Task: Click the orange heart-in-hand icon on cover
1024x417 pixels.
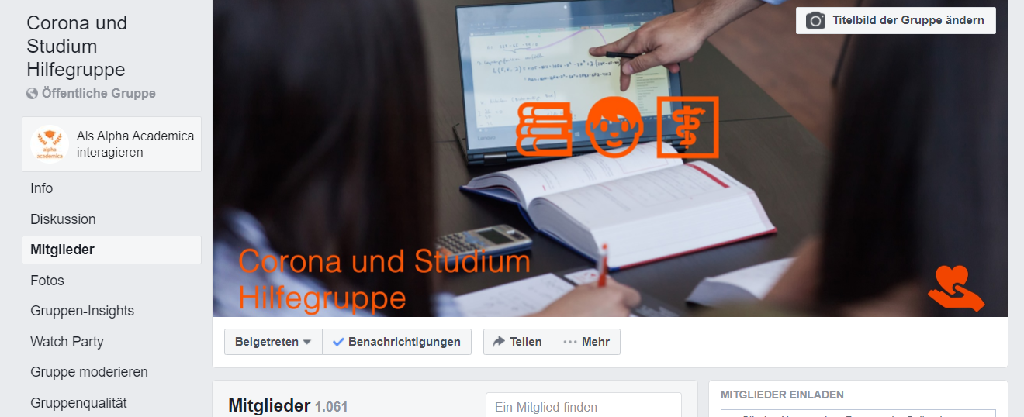Action: click(x=956, y=288)
